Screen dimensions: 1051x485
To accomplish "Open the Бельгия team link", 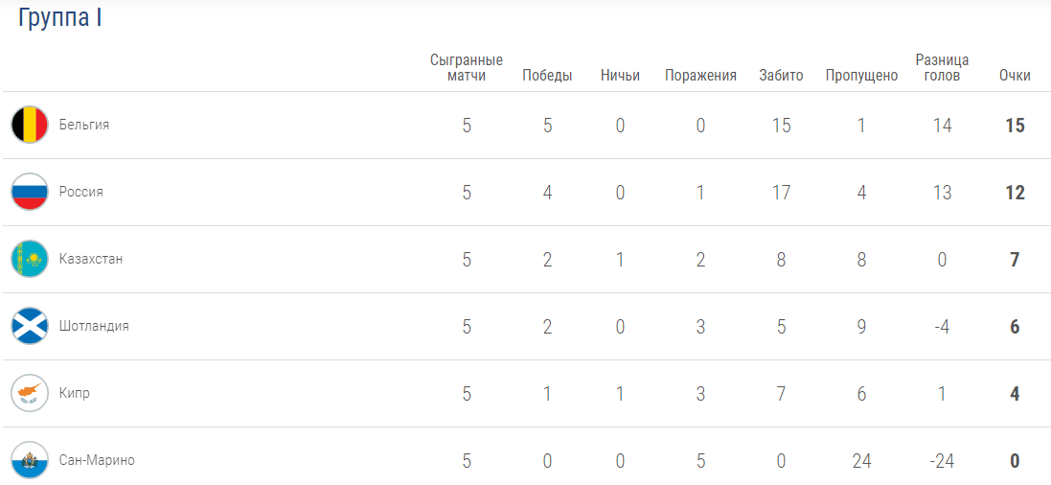I will tap(84, 125).
